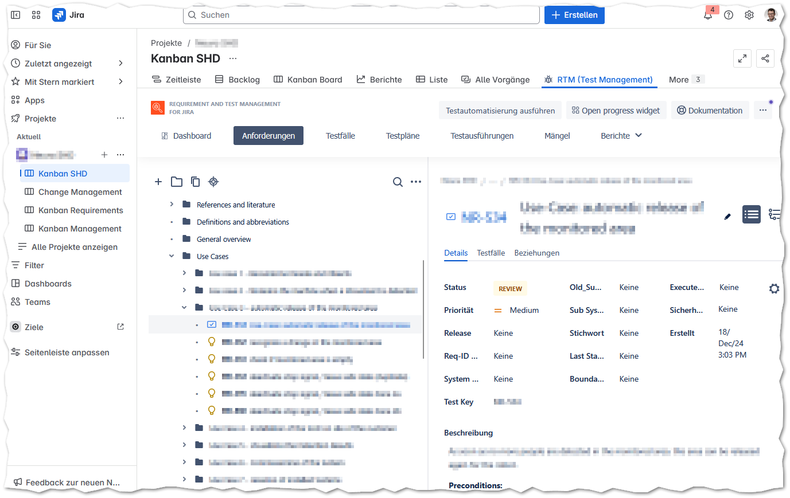Edit requirement title pencil icon
The height and width of the screenshot is (498, 790).
pyautogui.click(x=727, y=216)
